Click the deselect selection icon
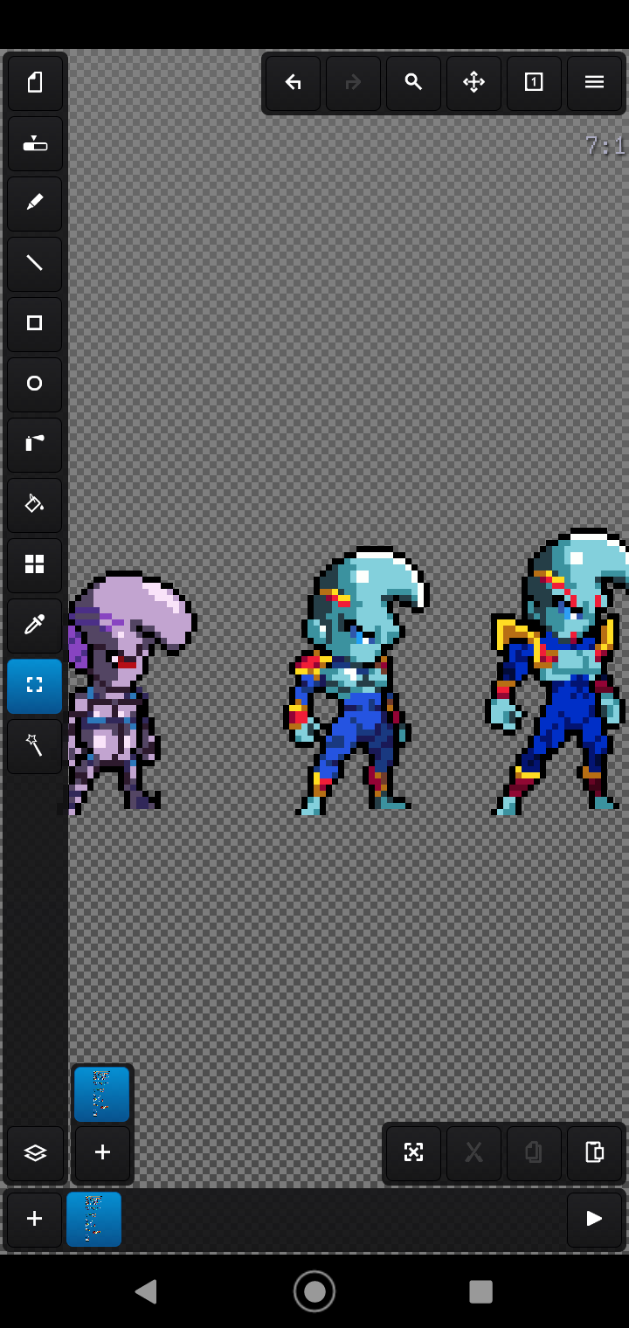Image resolution: width=629 pixels, height=1328 pixels. [x=414, y=1153]
